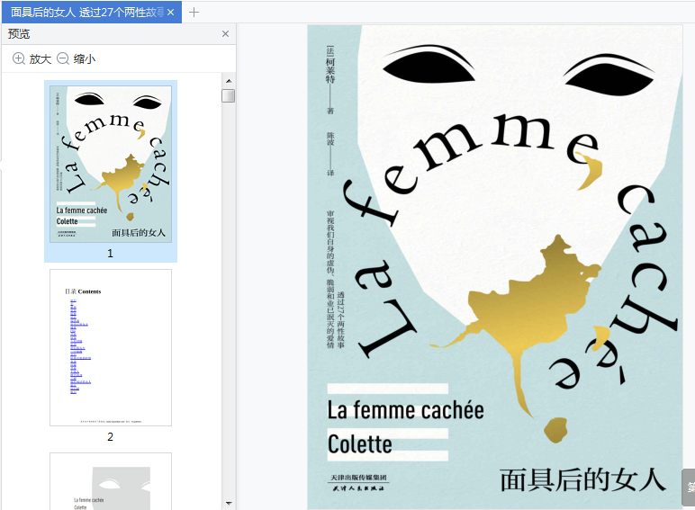Click the 缩小 magnifier minus icon

tap(63, 58)
